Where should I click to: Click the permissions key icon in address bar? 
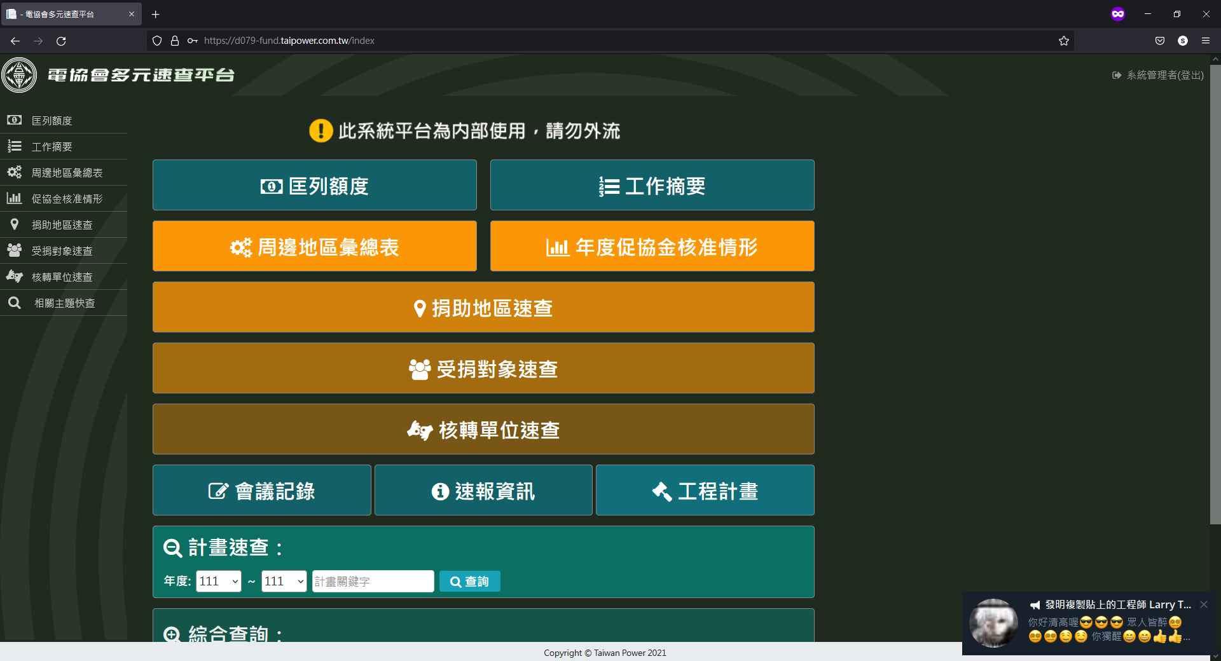[x=193, y=41]
